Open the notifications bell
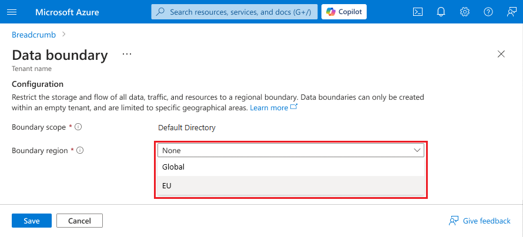Image resolution: width=523 pixels, height=237 pixels. coord(441,12)
